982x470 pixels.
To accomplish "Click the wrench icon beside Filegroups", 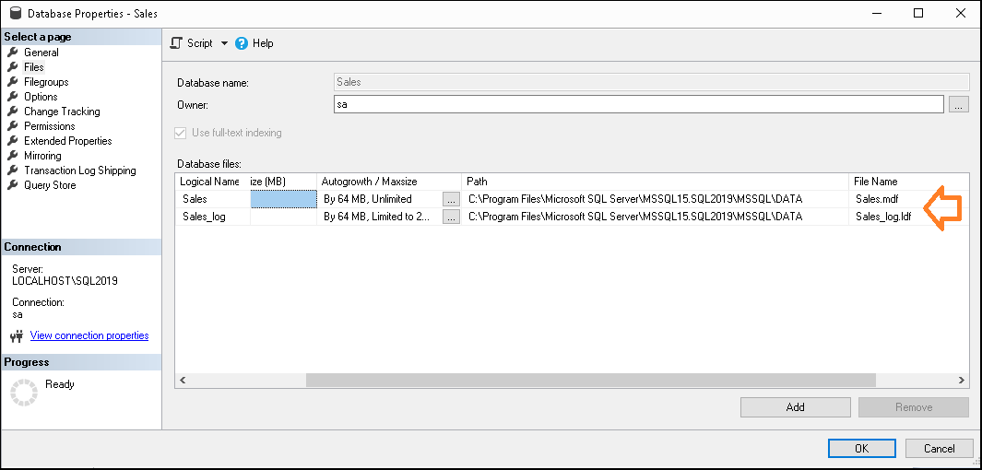I will point(13,81).
